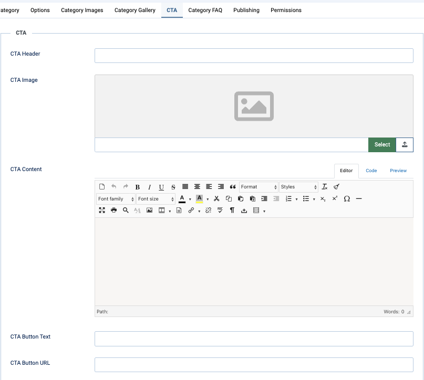
Task: Click the CTA Header input field
Action: tap(254, 56)
